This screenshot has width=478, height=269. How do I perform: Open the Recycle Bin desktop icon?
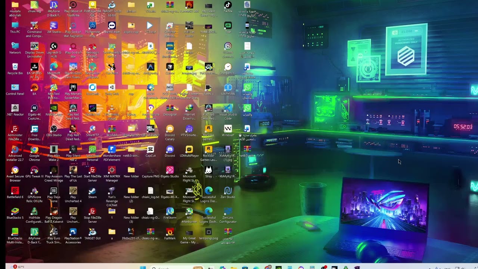[x=15, y=69]
